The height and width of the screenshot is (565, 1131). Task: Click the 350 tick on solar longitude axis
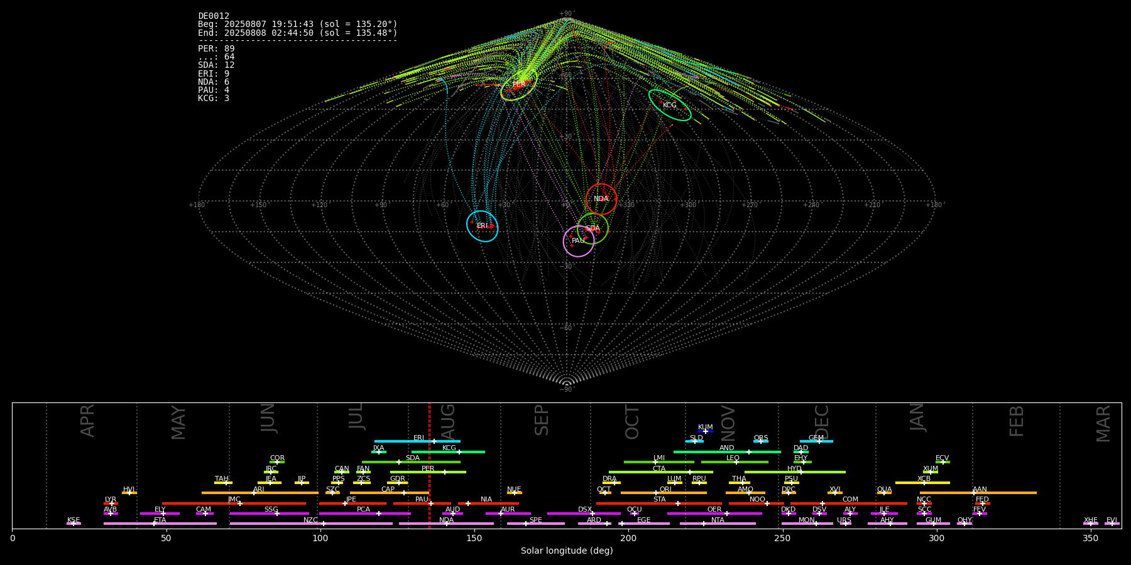[1091, 537]
